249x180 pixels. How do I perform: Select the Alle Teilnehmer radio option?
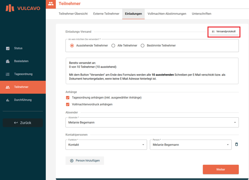pos(113,46)
